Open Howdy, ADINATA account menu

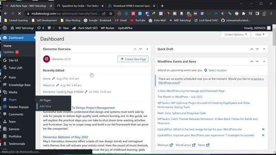(x=257, y=28)
